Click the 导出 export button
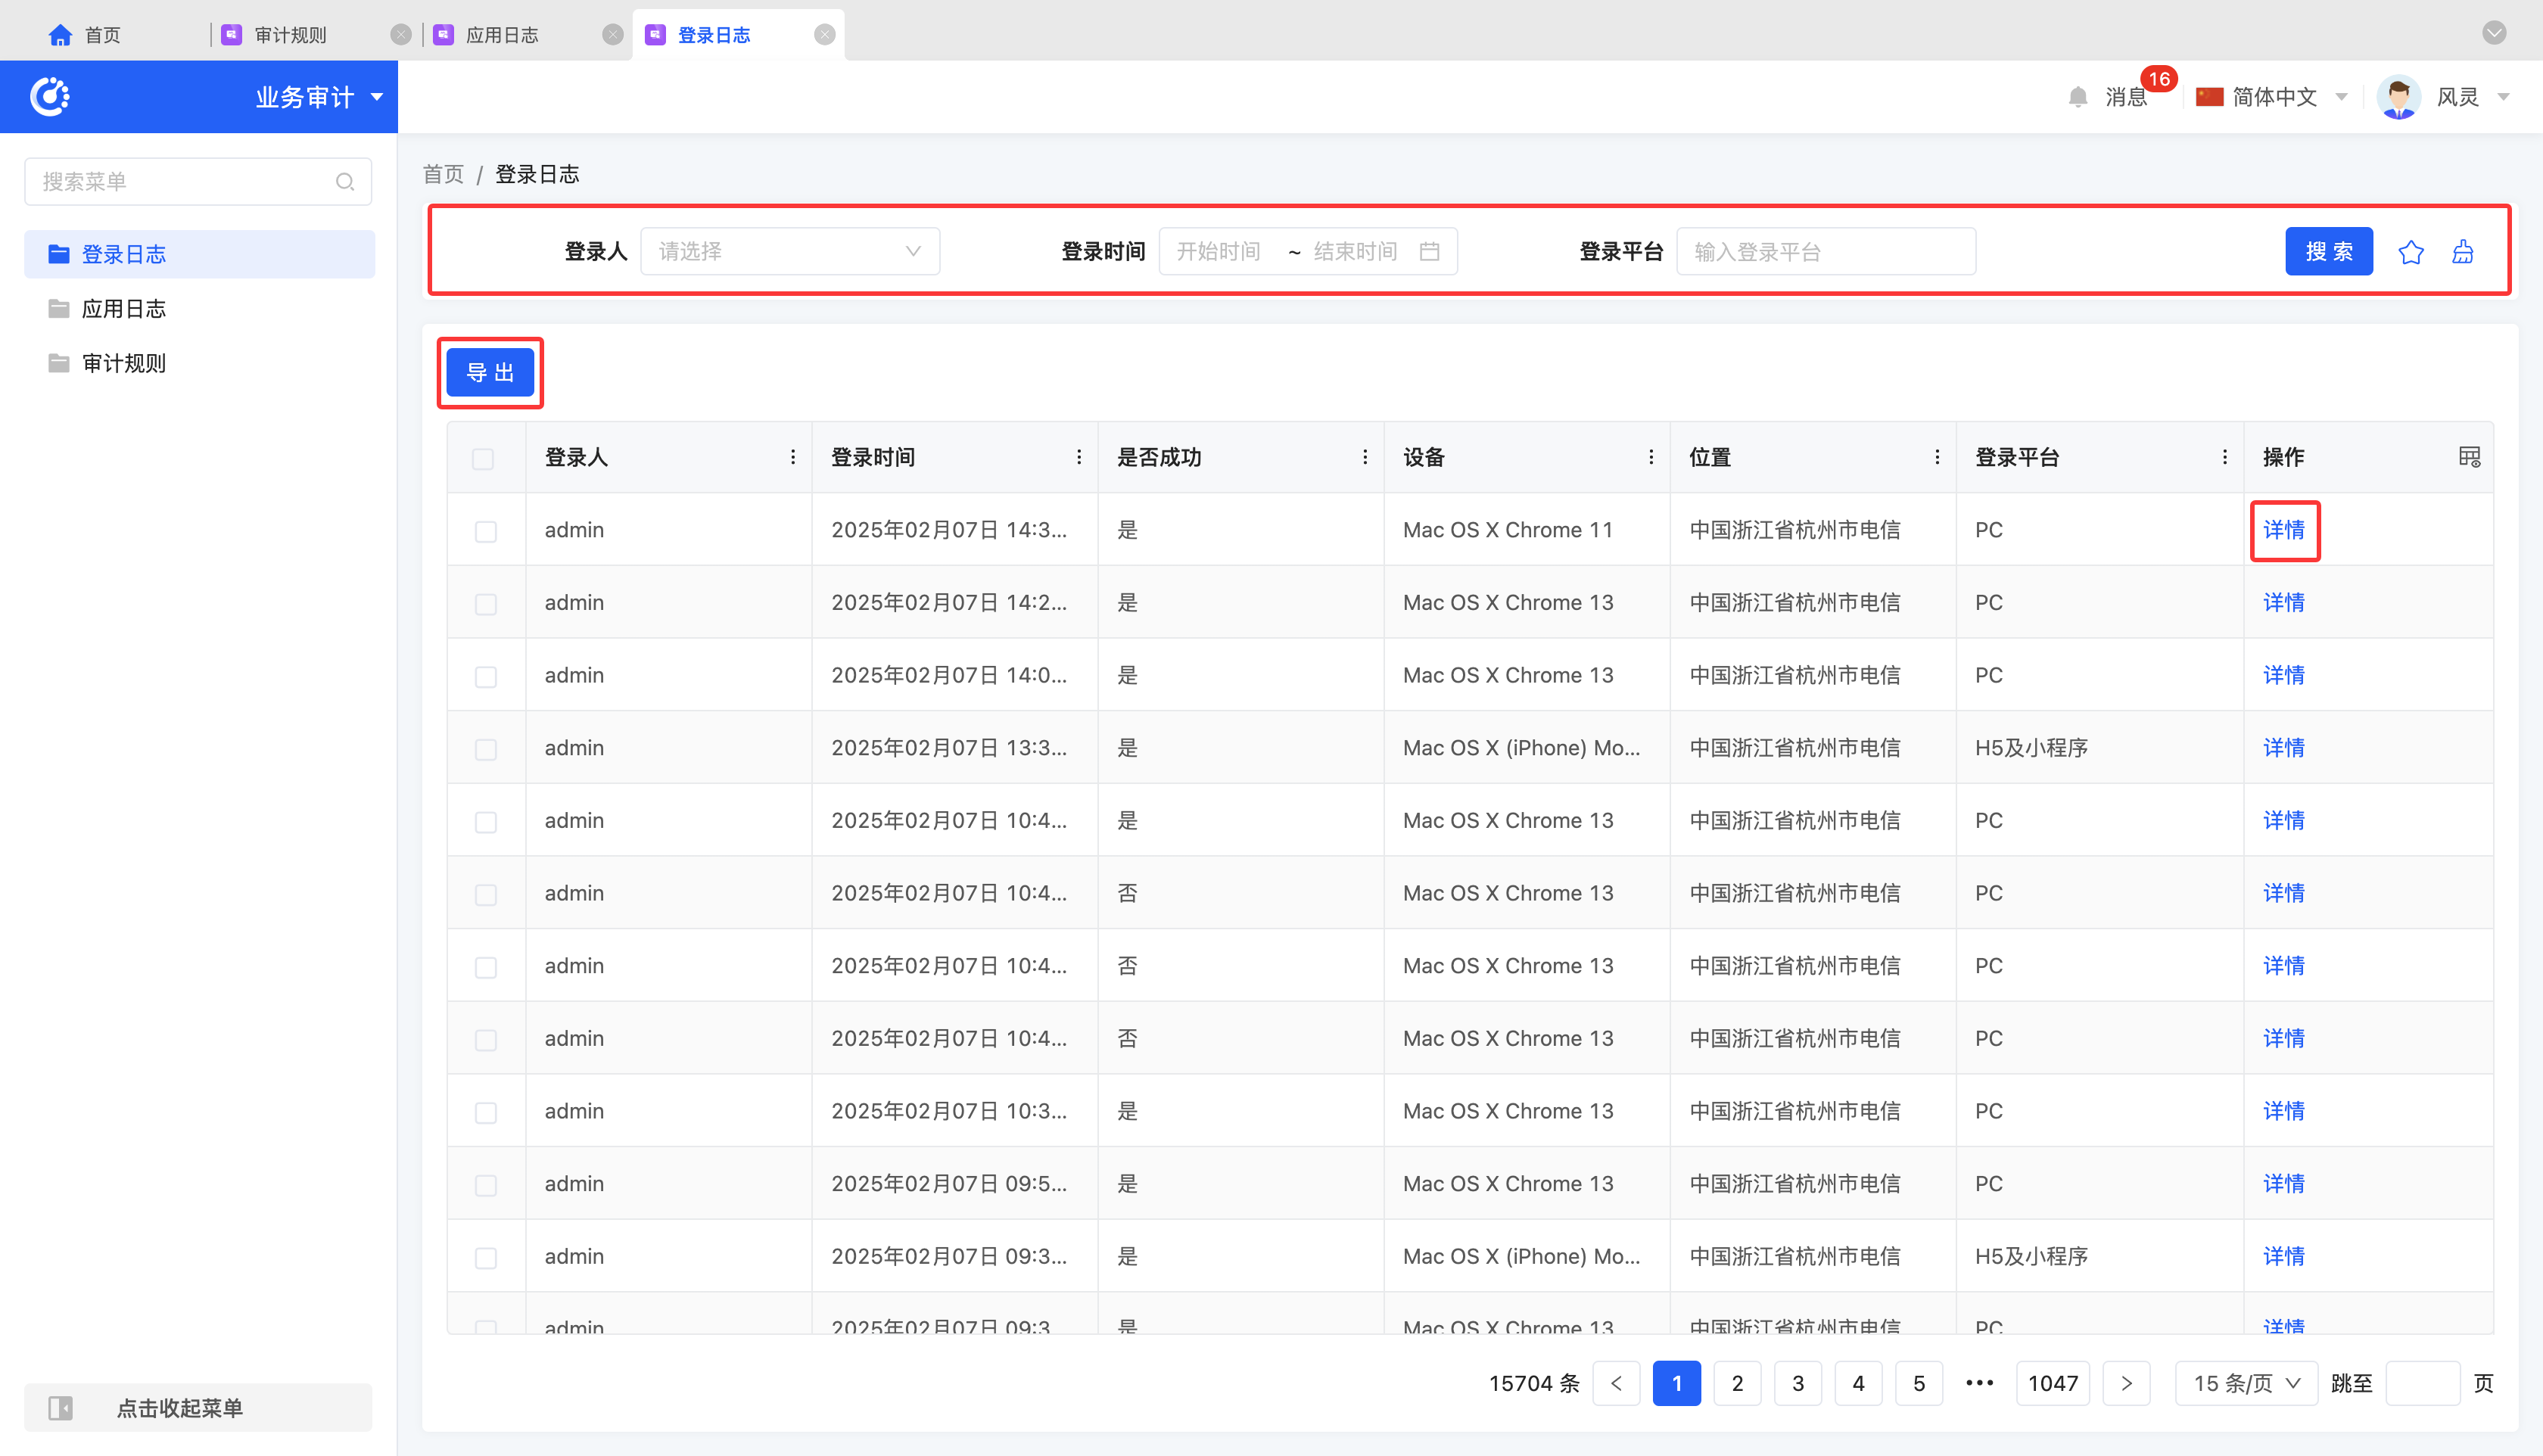The width and height of the screenshot is (2543, 1456). click(x=490, y=373)
